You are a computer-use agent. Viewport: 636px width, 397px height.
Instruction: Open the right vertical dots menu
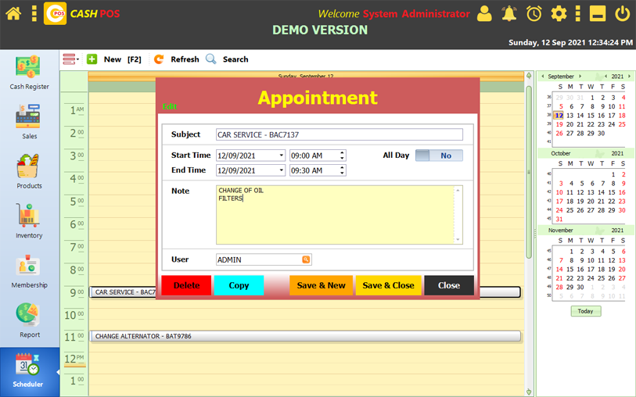578,13
